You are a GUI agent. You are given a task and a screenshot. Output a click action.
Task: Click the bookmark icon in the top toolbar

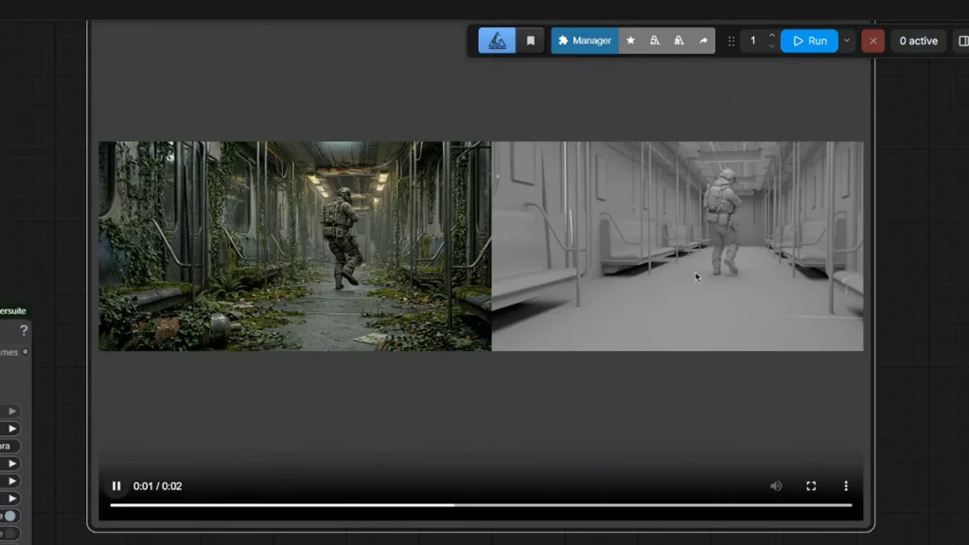pos(530,41)
